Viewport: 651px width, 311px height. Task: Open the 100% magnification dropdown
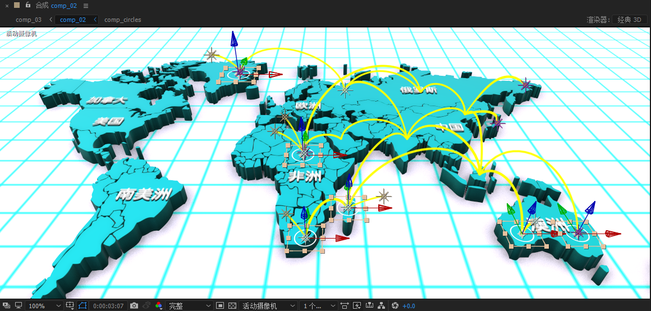click(x=44, y=306)
